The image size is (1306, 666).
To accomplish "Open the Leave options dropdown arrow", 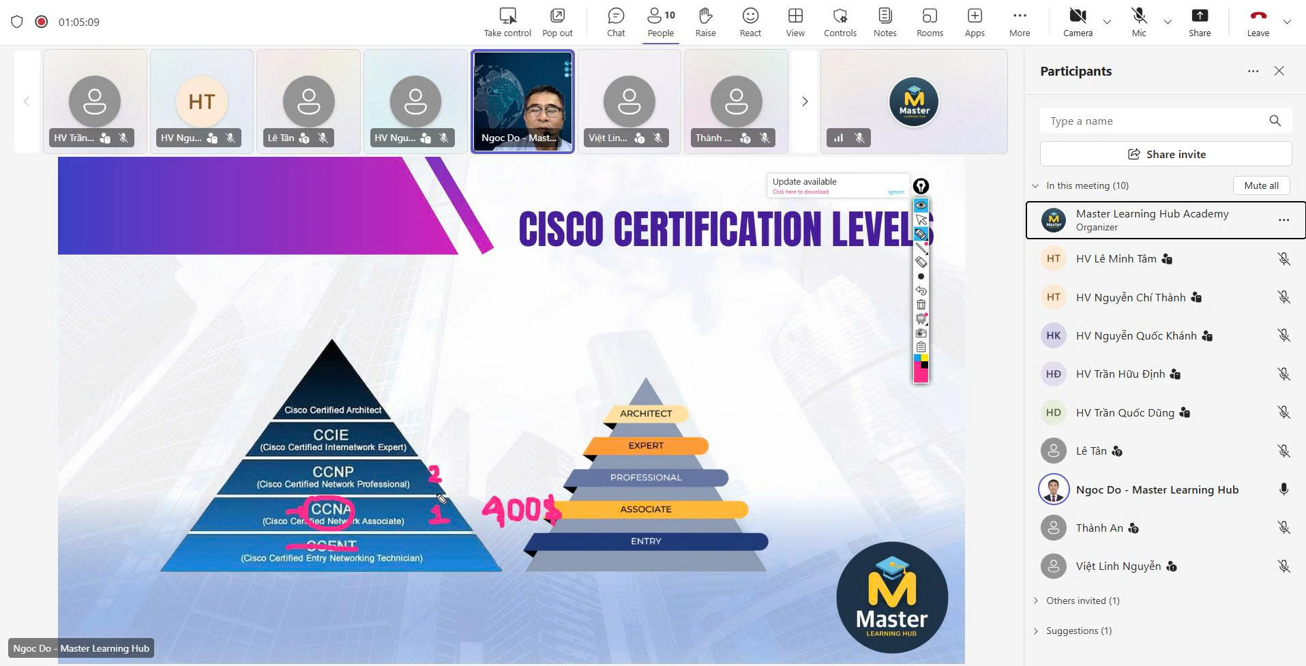I will [1287, 22].
